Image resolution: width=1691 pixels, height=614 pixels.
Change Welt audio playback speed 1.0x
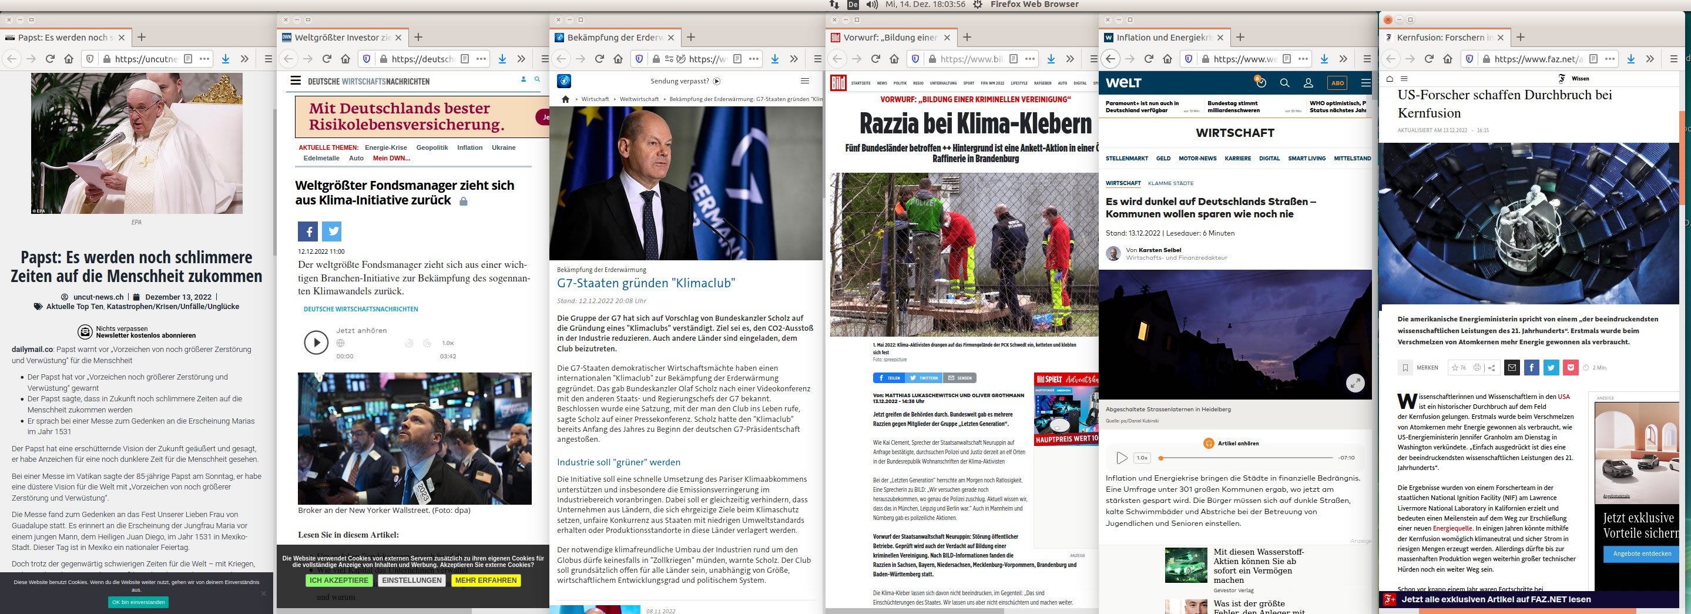tap(1142, 458)
